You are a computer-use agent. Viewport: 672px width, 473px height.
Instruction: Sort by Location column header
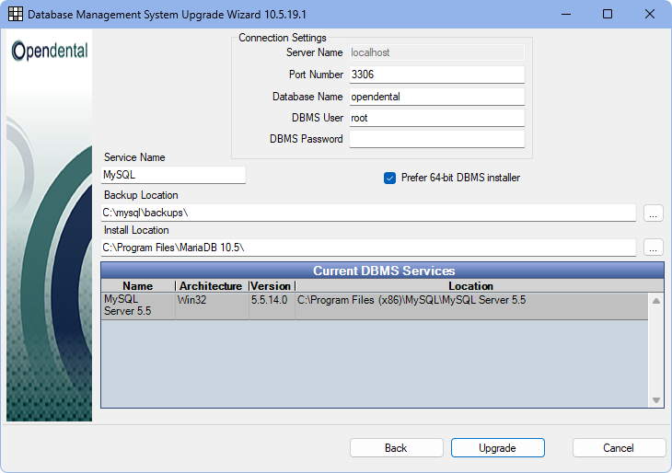[x=471, y=286]
